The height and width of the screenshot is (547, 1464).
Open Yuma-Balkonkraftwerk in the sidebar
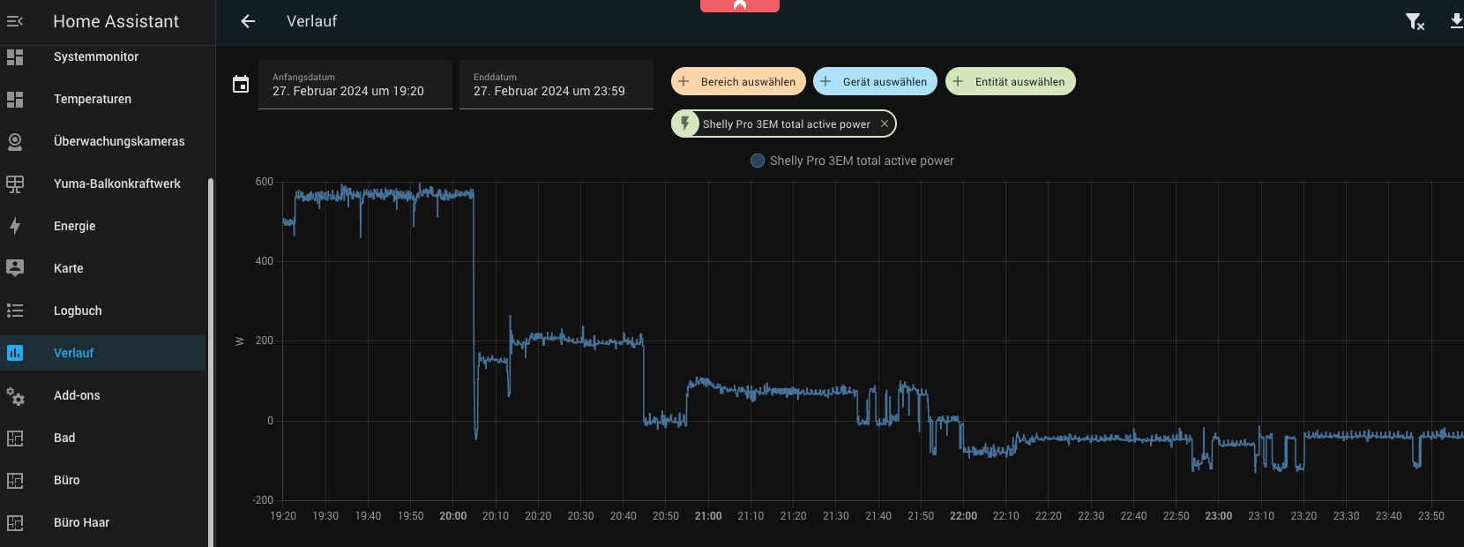pyautogui.click(x=103, y=184)
